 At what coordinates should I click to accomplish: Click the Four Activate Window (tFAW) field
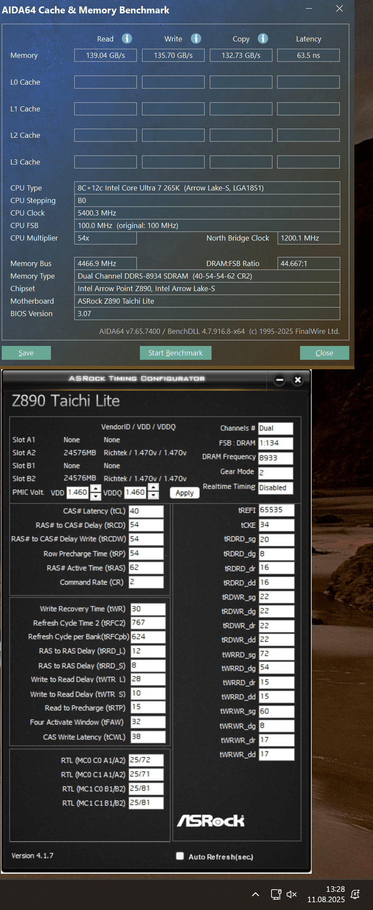[148, 722]
